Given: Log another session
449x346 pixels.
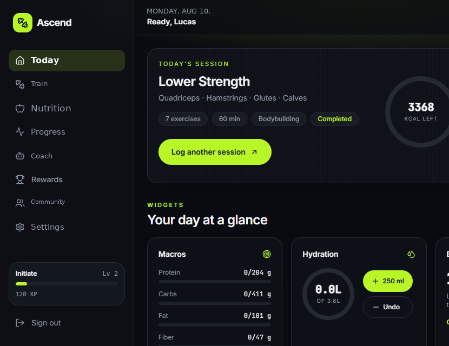Looking at the screenshot, I should pos(215,152).
